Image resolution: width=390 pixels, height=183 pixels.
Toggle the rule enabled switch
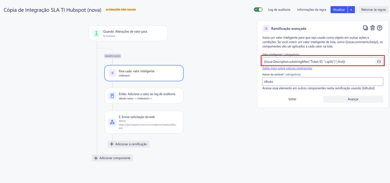(x=258, y=10)
